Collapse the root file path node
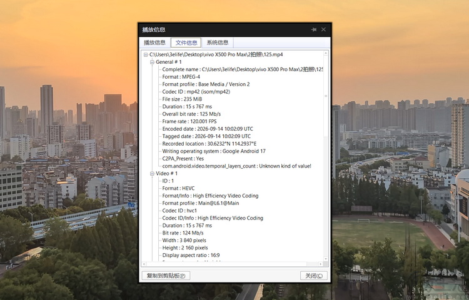 pyautogui.click(x=146, y=54)
